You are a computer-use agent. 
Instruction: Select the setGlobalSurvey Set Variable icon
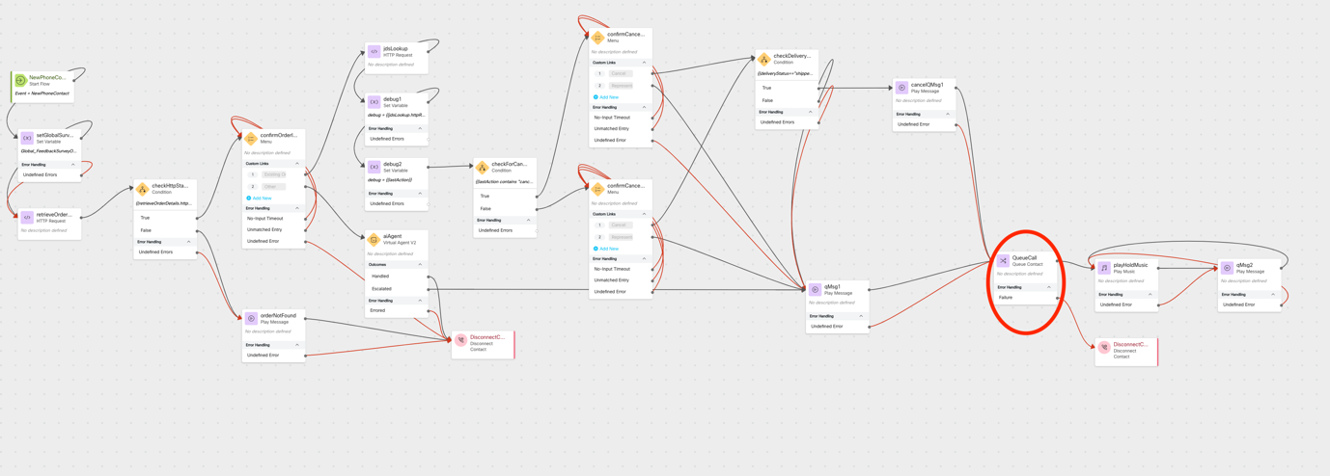(x=27, y=138)
